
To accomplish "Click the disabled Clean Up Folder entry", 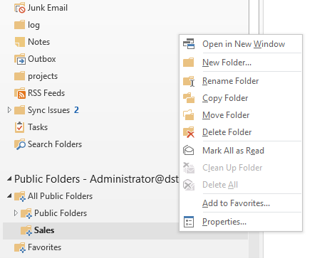I will pos(241,168).
